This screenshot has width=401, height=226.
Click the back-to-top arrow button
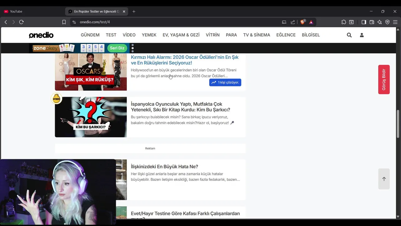384,179
